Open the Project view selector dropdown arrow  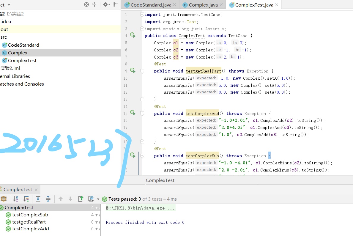9,5
